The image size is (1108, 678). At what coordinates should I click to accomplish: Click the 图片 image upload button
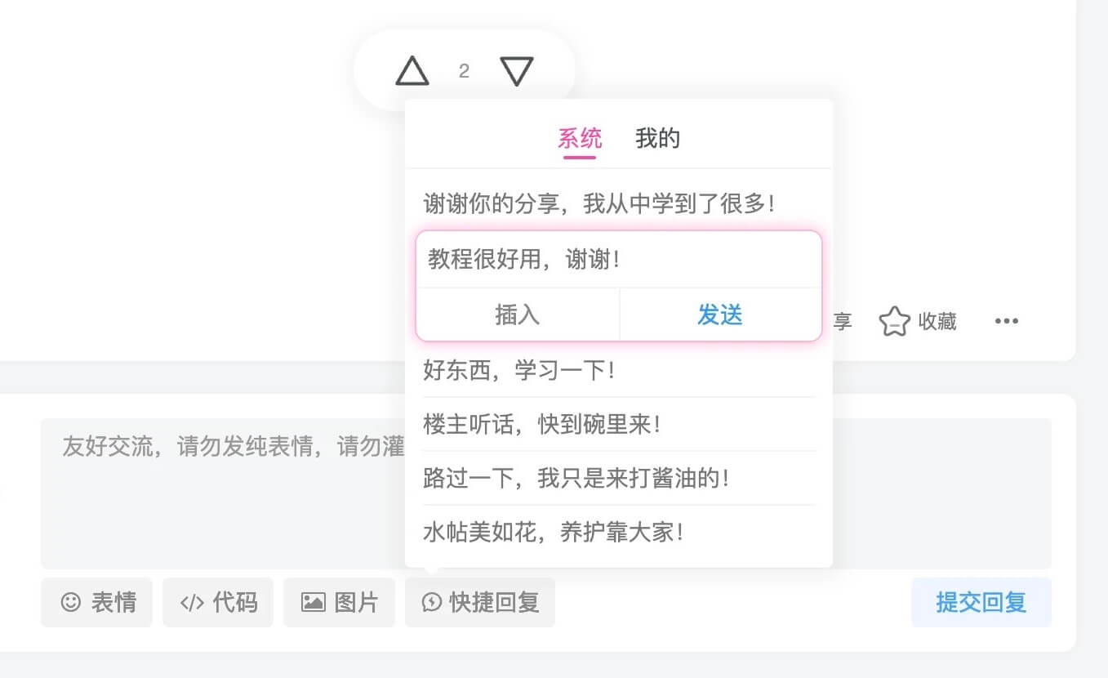point(339,603)
